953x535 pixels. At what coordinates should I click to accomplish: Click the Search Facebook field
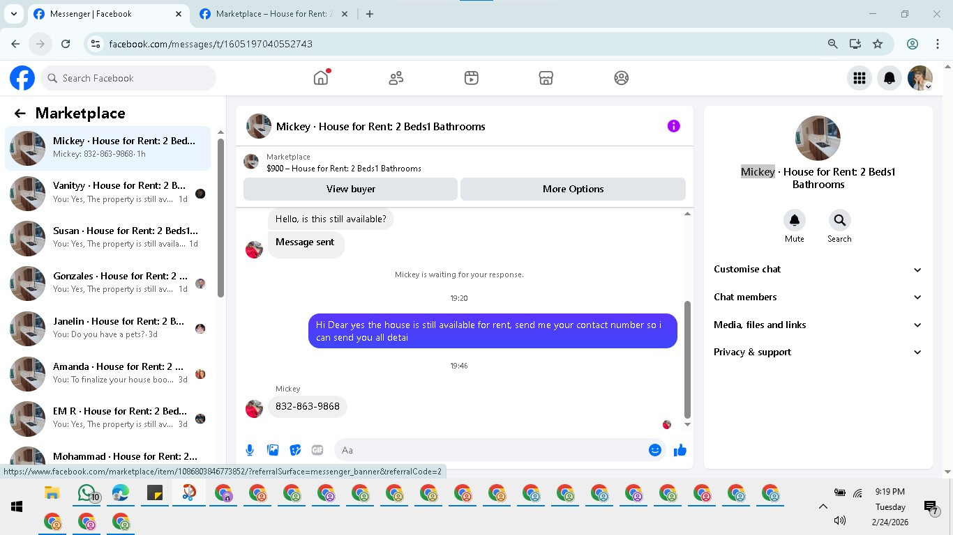point(128,78)
